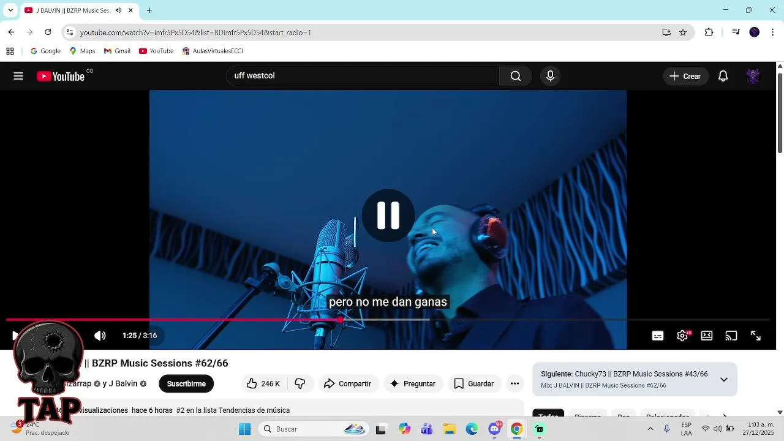Mute the video with the speaker icon
784x441 pixels.
tap(100, 336)
